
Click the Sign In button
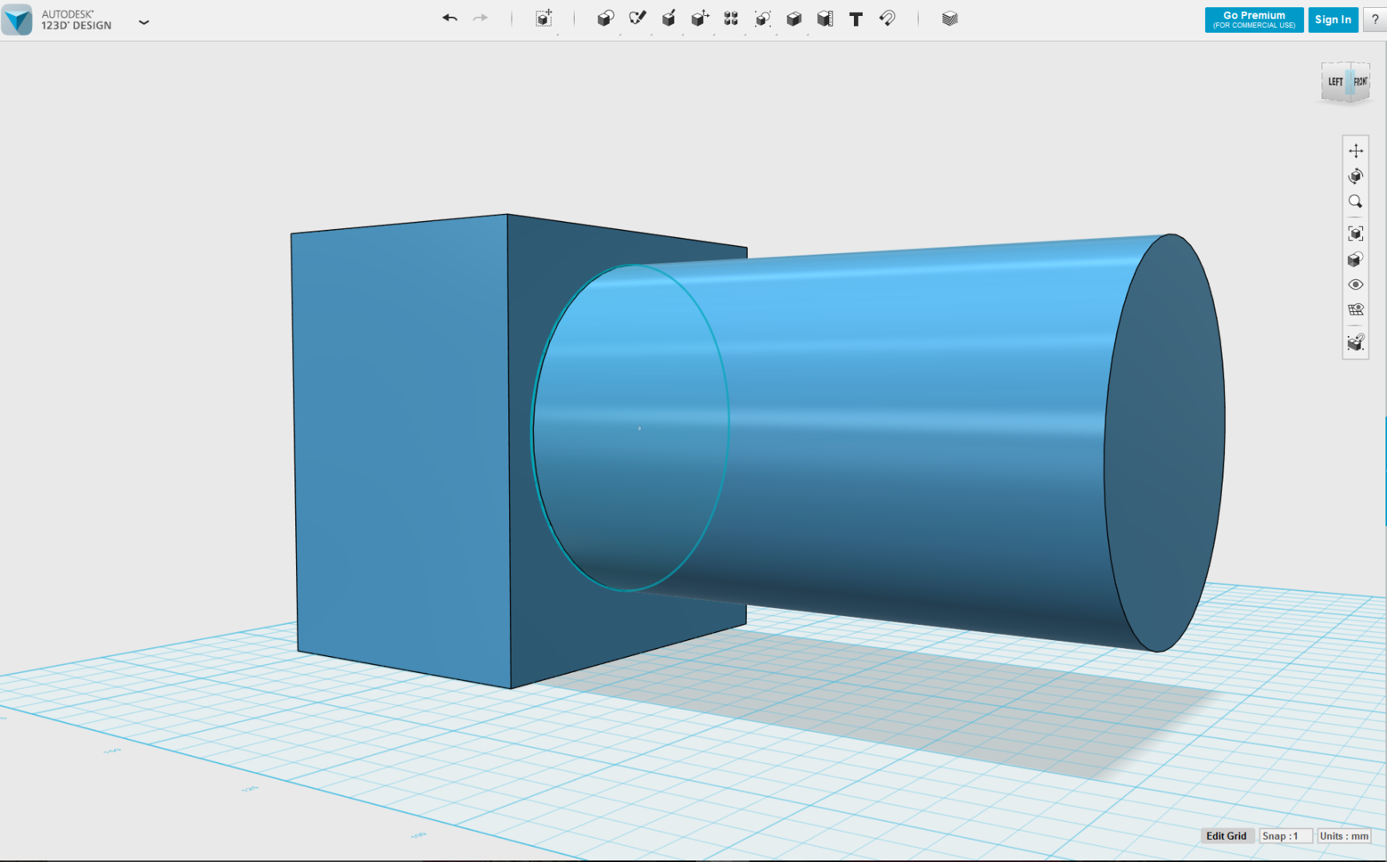(1333, 20)
